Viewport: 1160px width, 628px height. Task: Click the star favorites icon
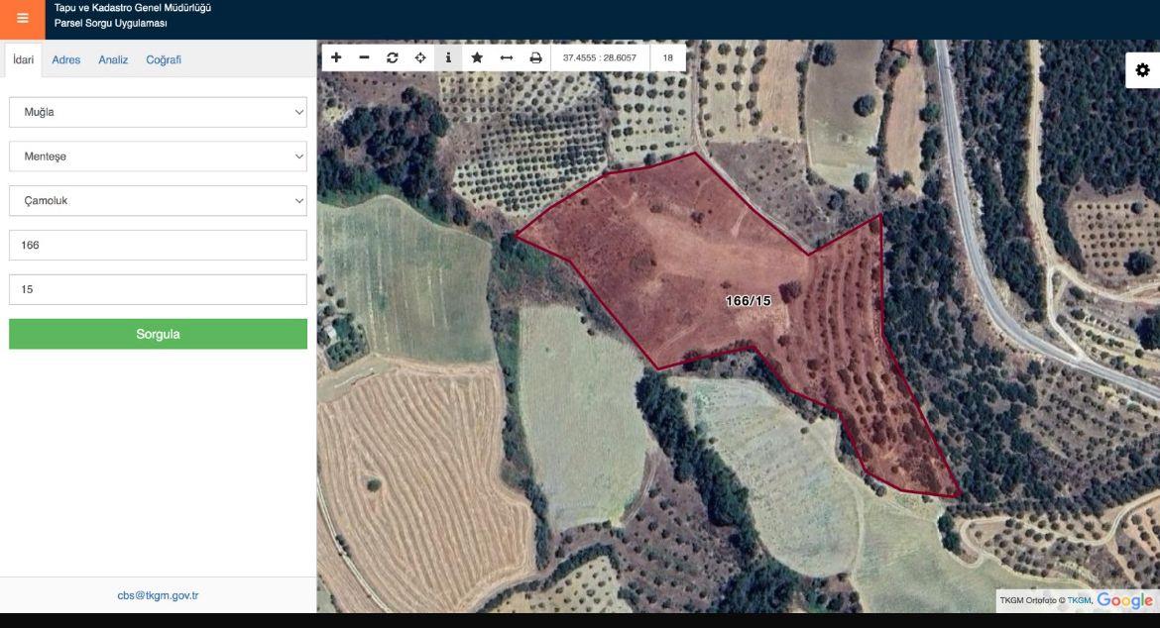tap(477, 57)
